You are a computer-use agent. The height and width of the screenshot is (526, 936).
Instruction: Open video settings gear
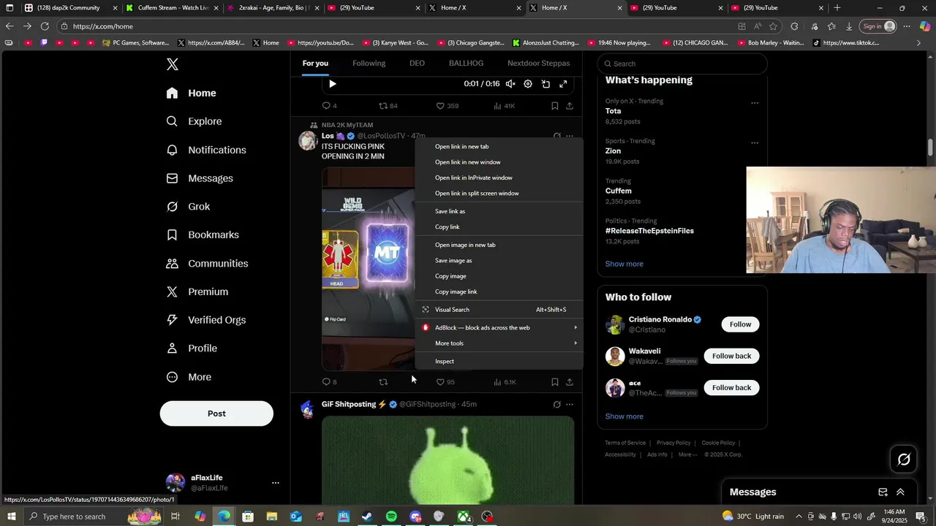click(528, 84)
